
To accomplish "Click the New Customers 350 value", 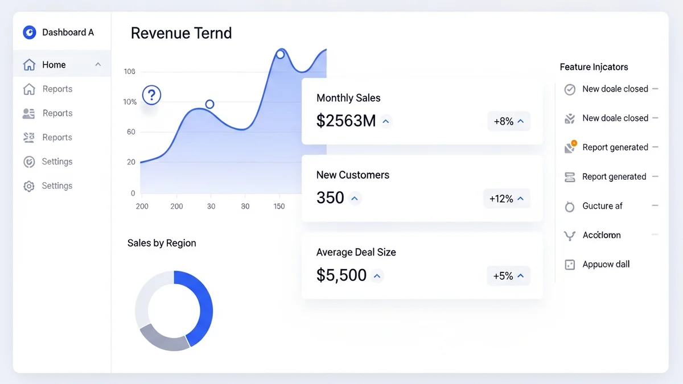I will click(330, 198).
